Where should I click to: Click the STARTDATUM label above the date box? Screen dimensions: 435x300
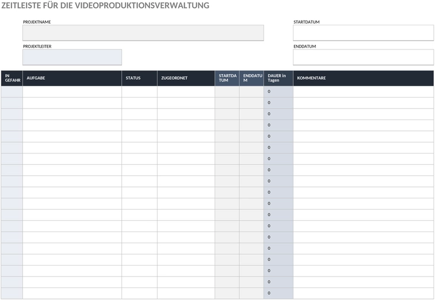[307, 22]
